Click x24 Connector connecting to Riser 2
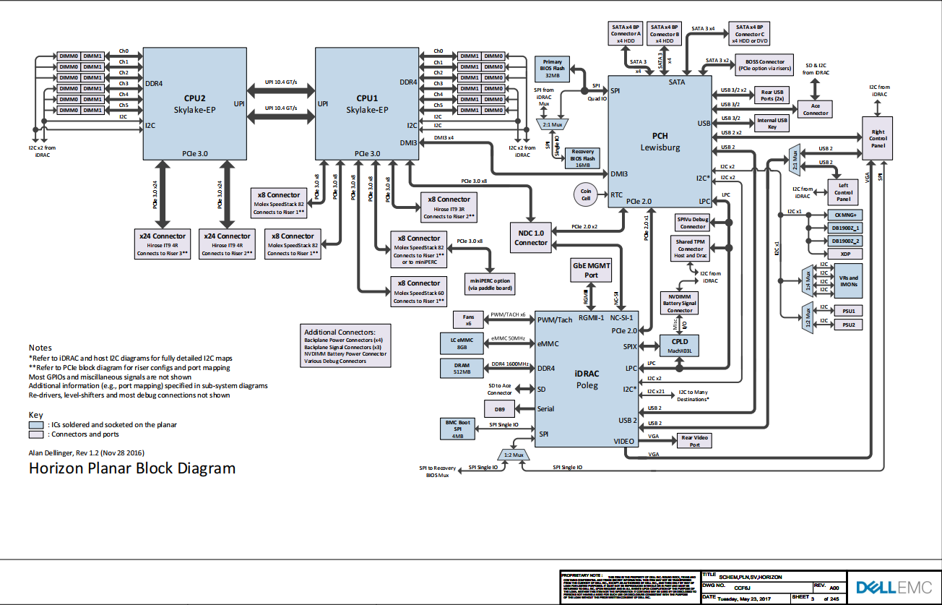This screenshot has height=605, width=942. click(228, 245)
